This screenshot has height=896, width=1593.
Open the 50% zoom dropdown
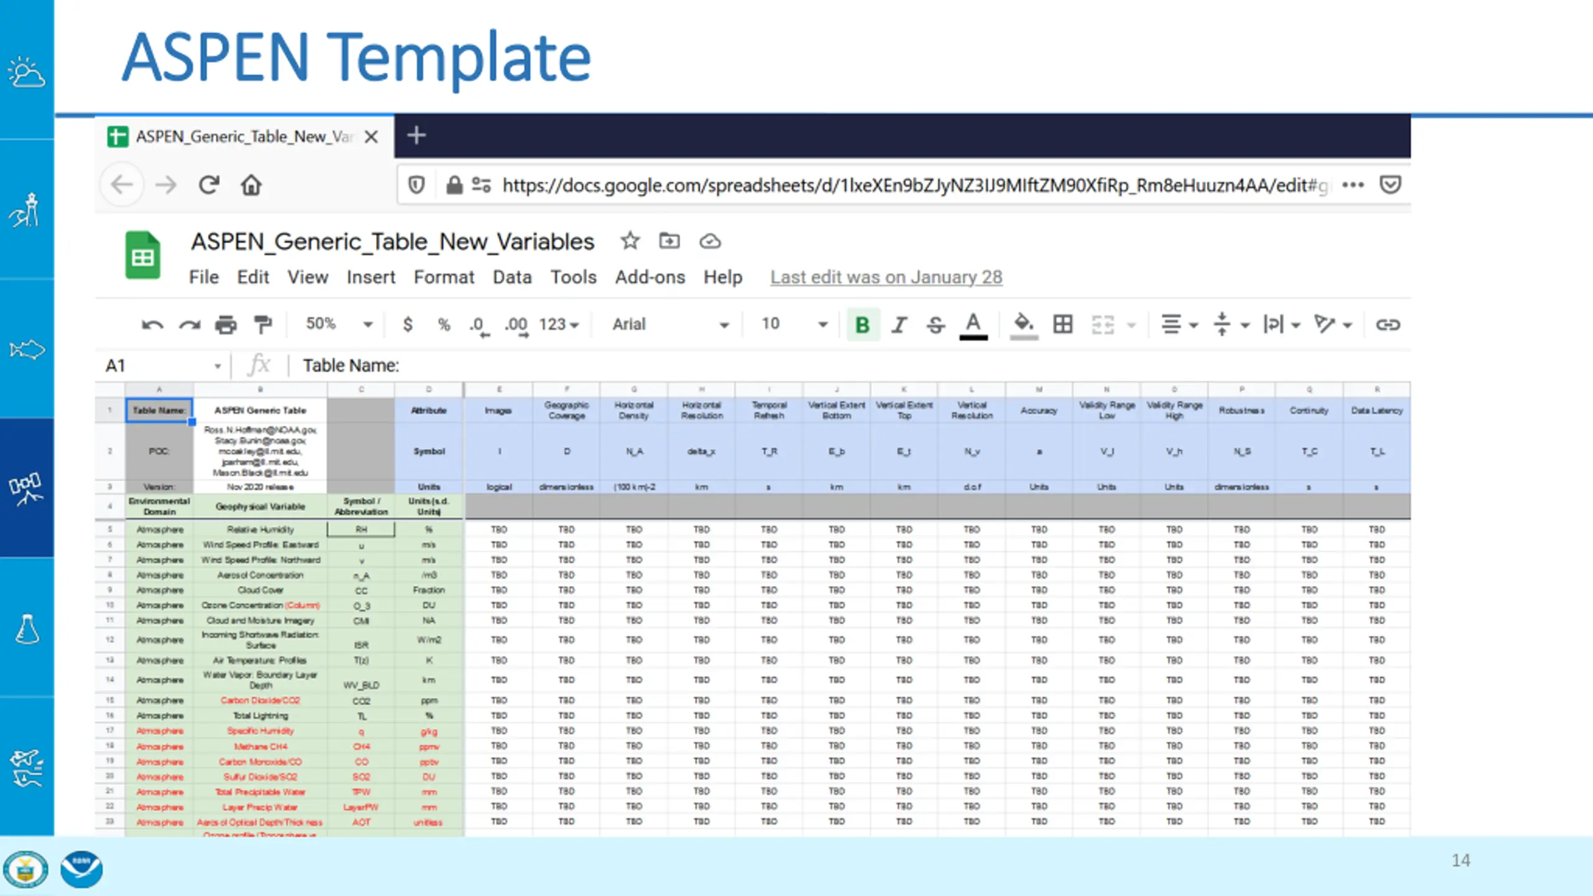[x=339, y=324]
